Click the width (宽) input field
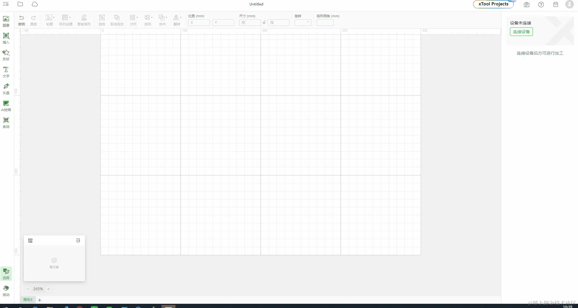578x308 pixels. 250,23
